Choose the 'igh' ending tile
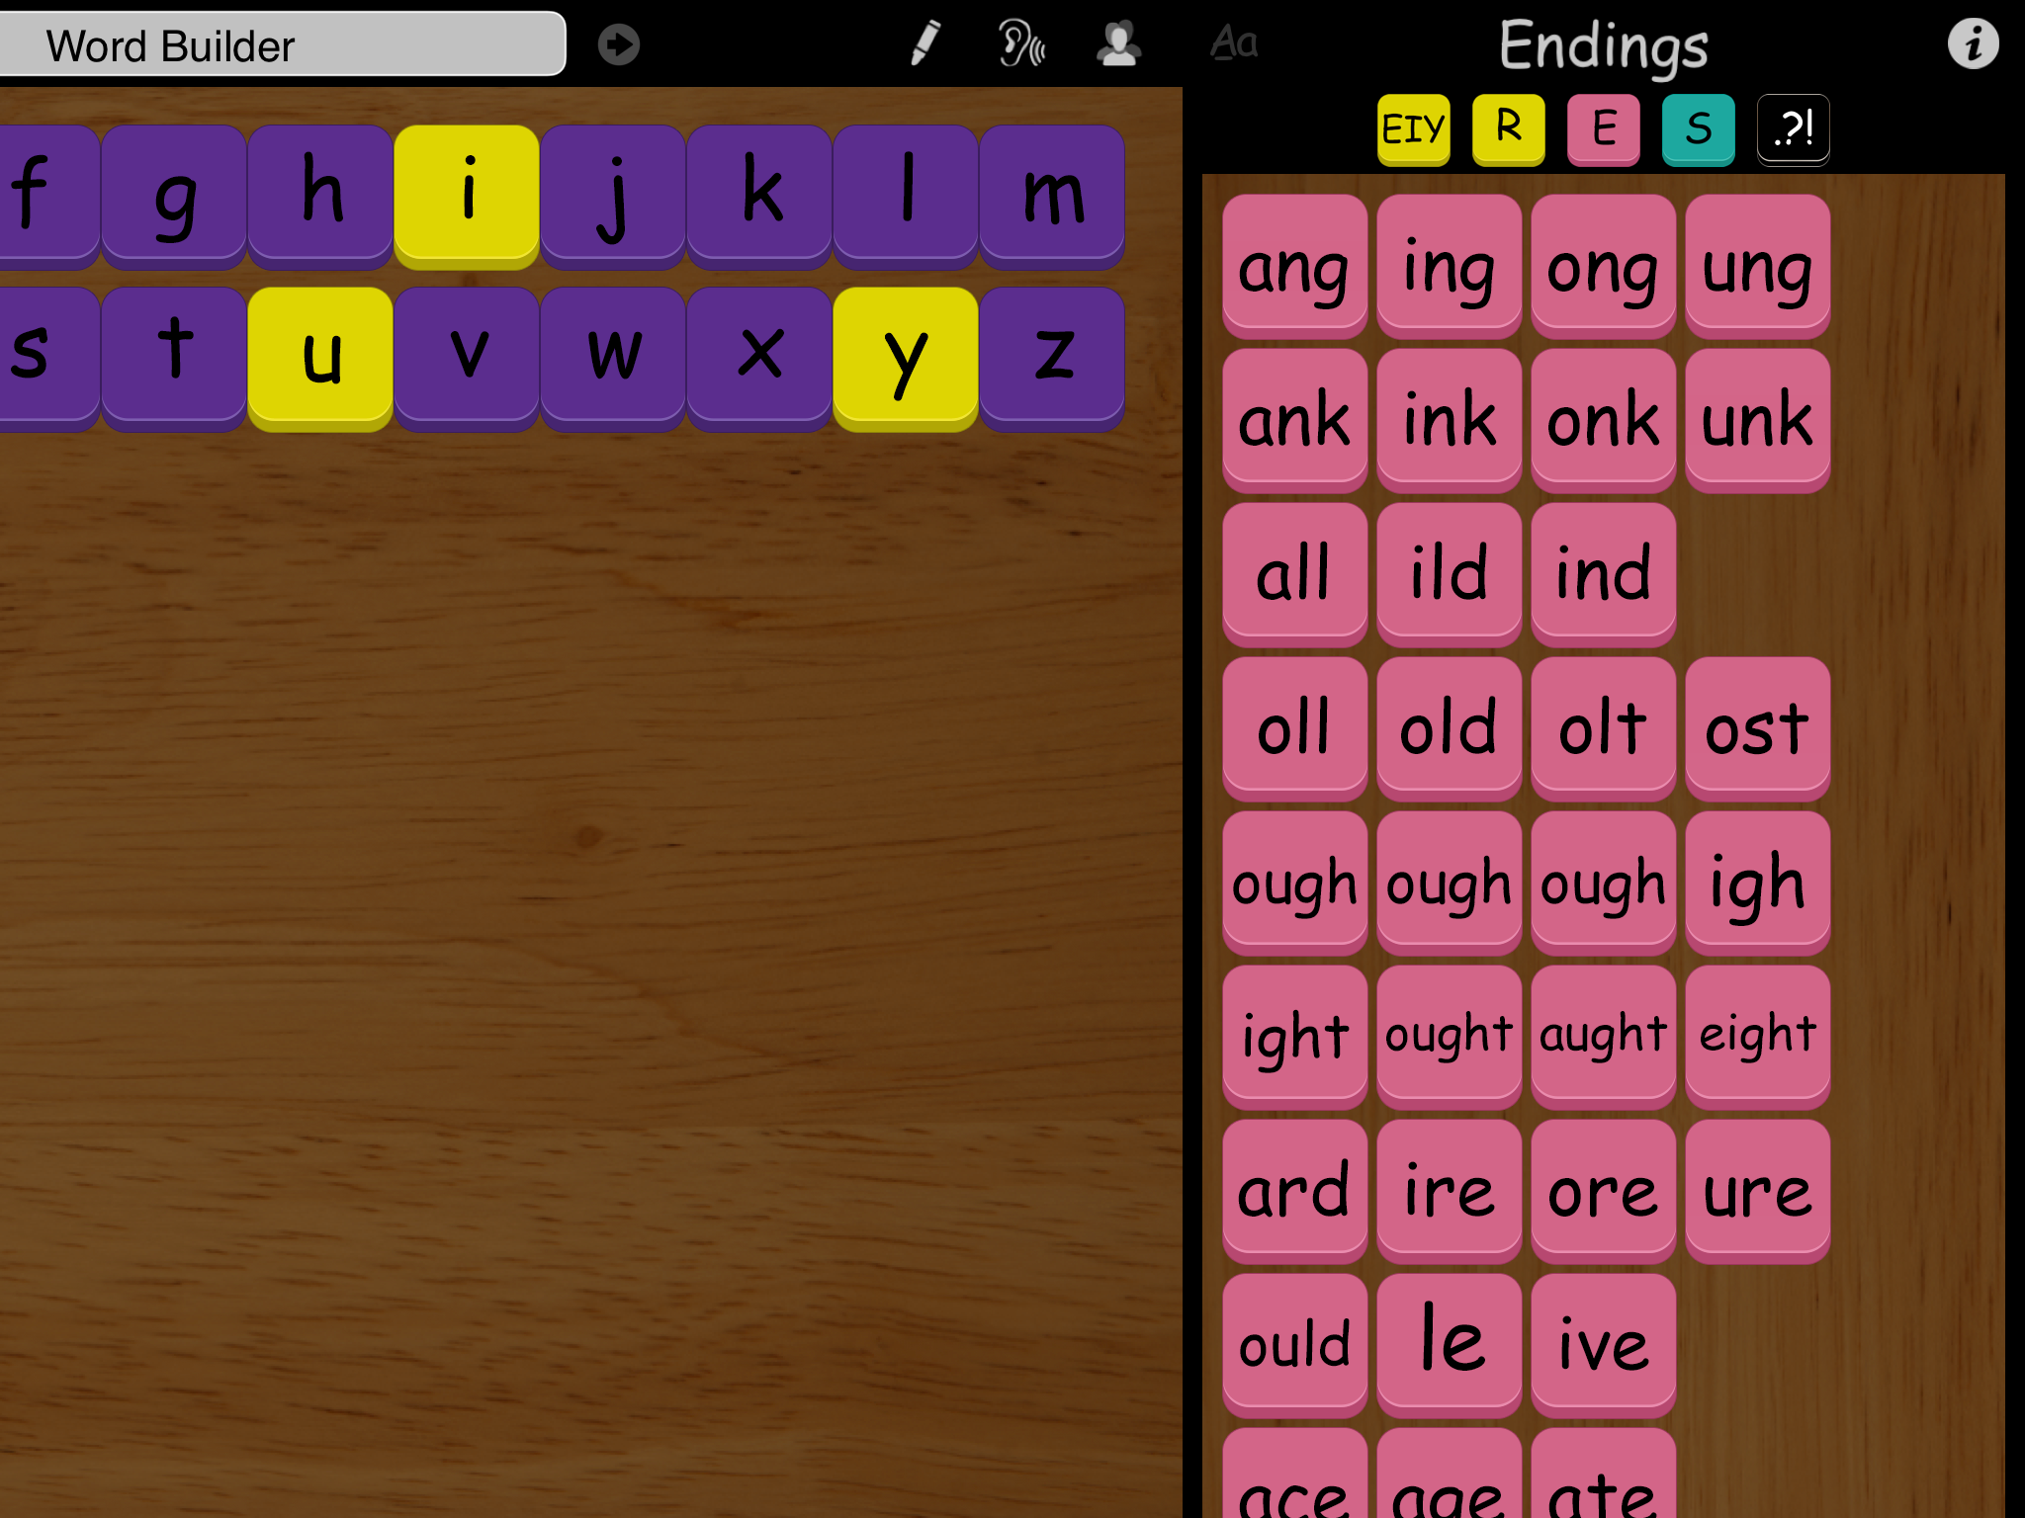Viewport: 2025px width, 1518px height. coord(1757,881)
